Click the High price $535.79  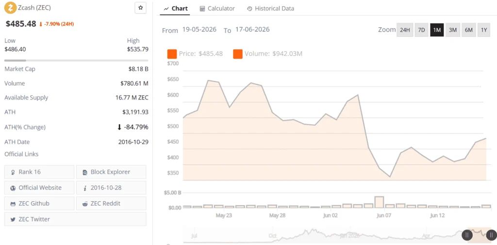point(138,49)
